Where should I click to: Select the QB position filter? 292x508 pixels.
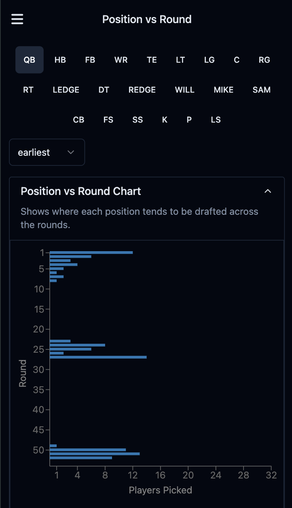[x=29, y=59]
